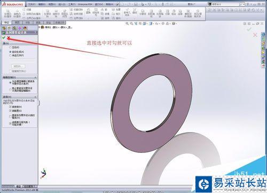The width and height of the screenshot is (267, 193).
Task: Toggle the 新配置 (new configurations) checkbox
Action: click(10, 111)
